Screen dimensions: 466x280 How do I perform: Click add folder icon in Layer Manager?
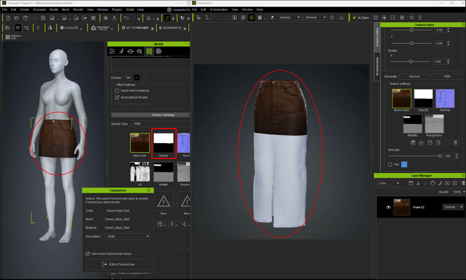[x=447, y=183]
